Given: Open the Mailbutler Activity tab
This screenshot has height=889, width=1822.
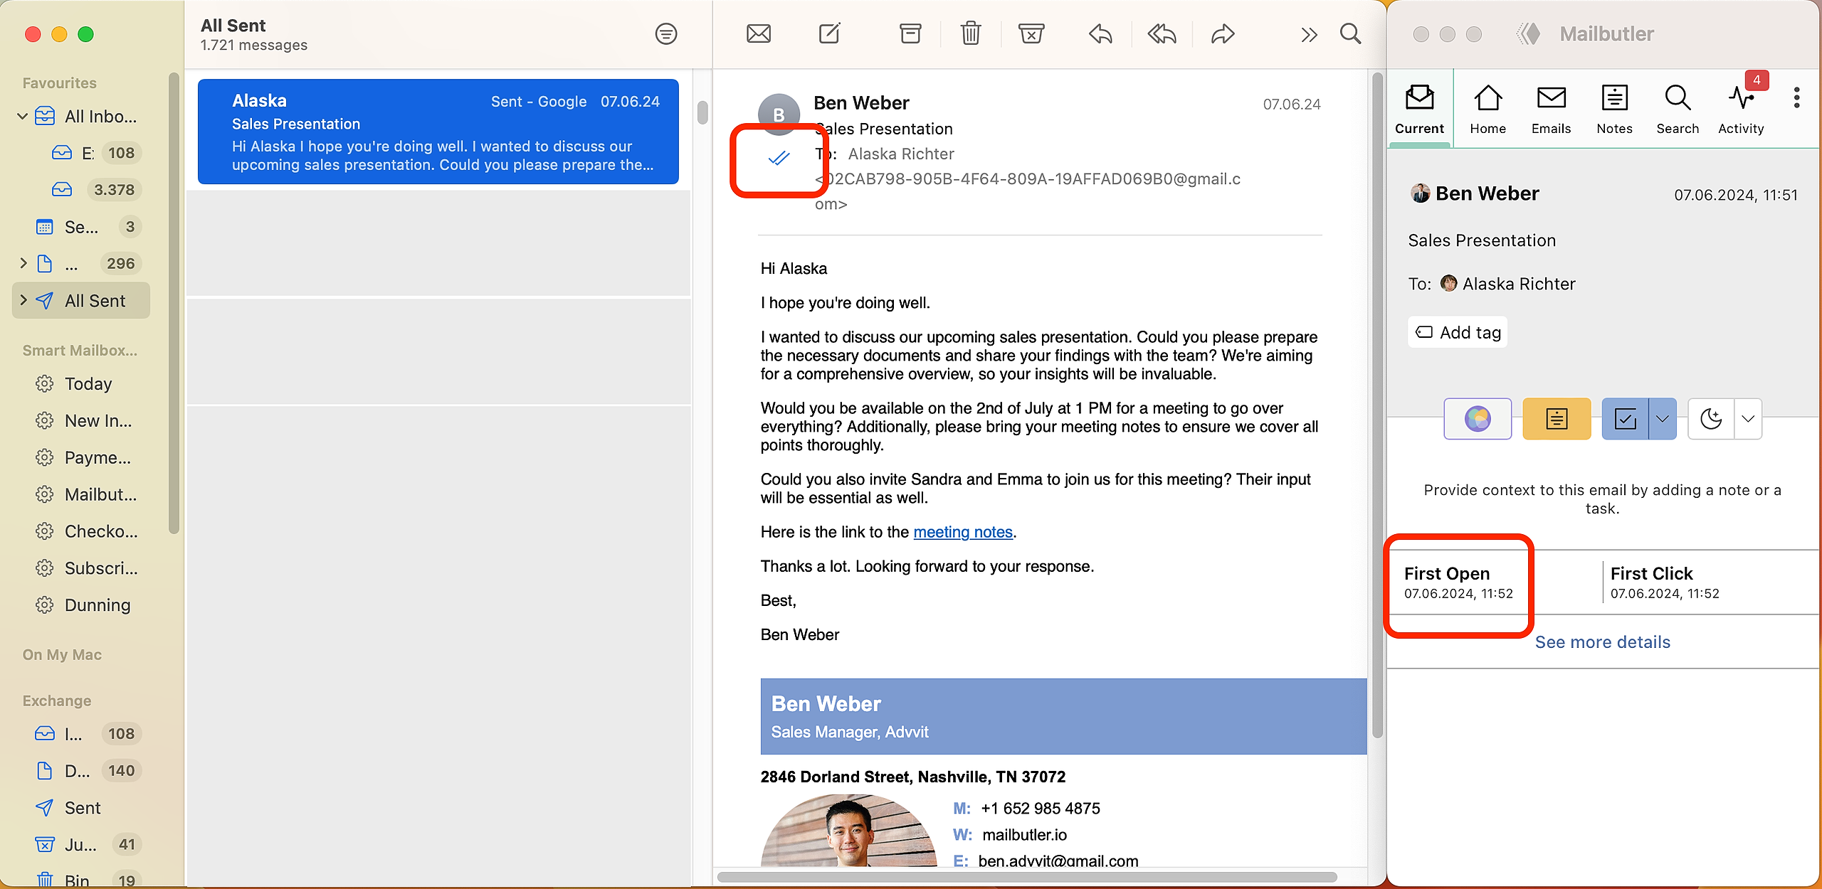Looking at the screenshot, I should point(1741,110).
